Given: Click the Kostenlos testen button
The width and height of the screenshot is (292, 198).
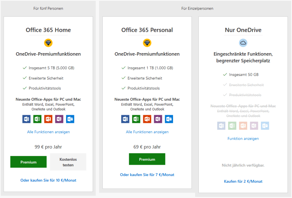Looking at the screenshot, I should tap(68, 162).
